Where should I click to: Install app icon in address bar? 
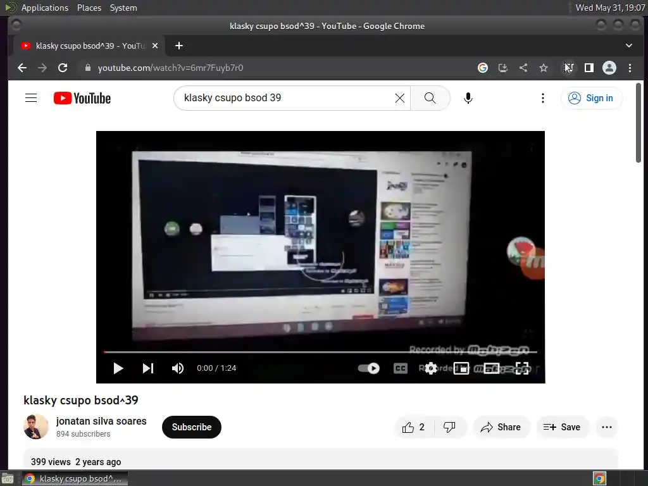coord(503,68)
